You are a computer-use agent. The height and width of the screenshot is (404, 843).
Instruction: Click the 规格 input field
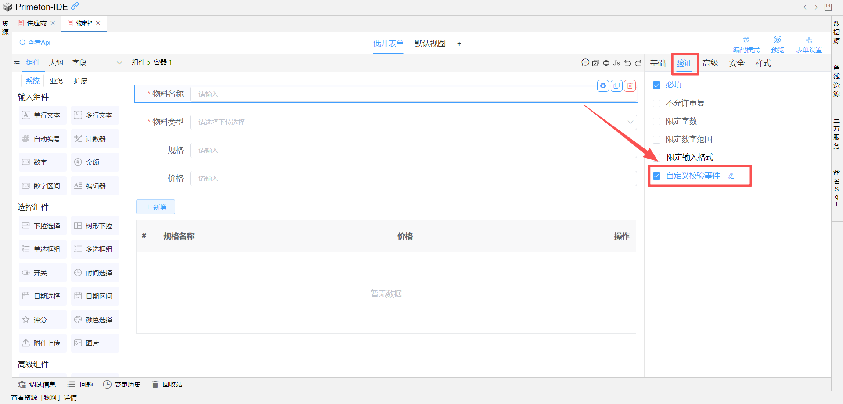pyautogui.click(x=413, y=150)
